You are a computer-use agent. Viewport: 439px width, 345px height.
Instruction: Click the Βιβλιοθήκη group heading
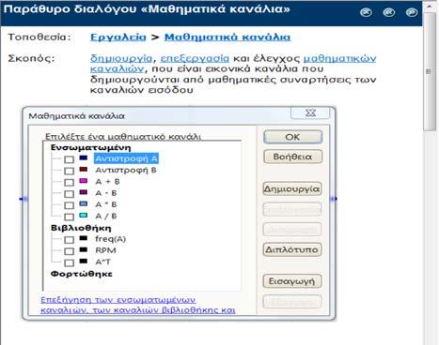pyautogui.click(x=81, y=228)
